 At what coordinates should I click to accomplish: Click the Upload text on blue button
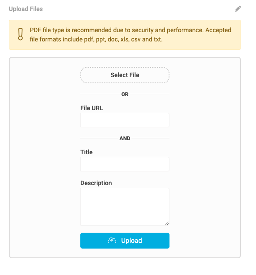click(x=132, y=241)
